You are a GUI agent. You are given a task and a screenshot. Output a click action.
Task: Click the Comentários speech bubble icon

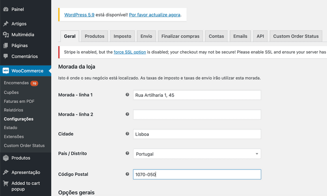coord(6,56)
